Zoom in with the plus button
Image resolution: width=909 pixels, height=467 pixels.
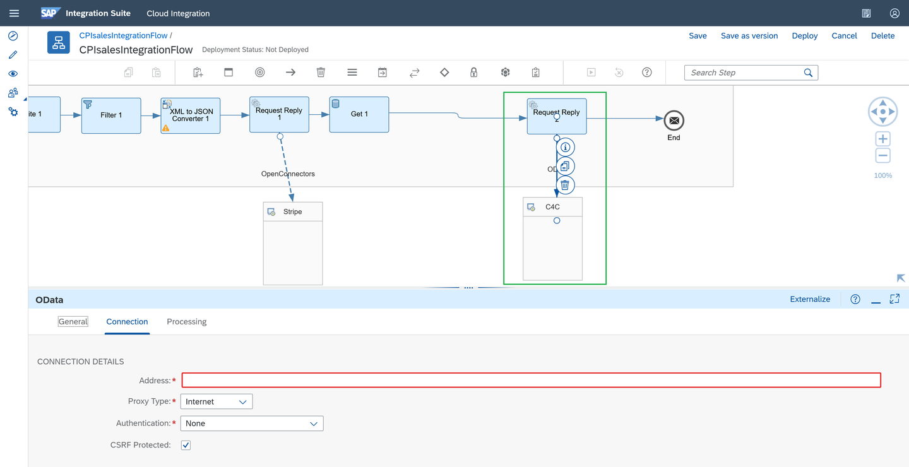pos(883,139)
